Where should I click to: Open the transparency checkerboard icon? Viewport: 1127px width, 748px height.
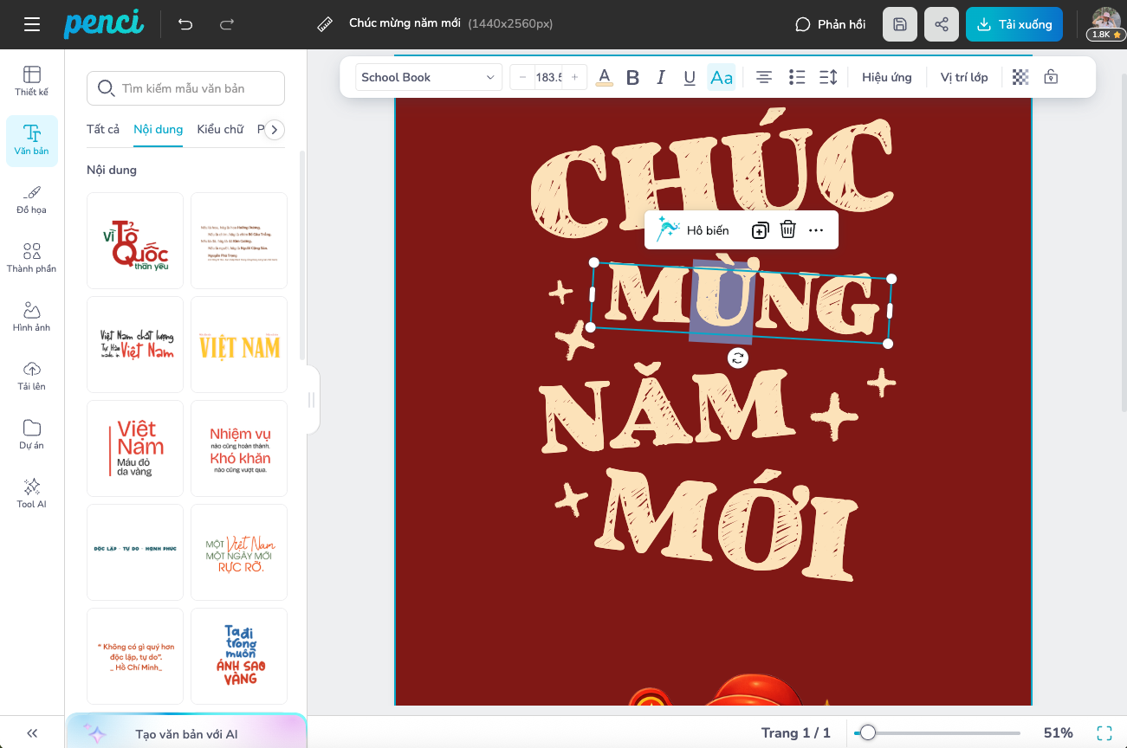click(x=1020, y=77)
